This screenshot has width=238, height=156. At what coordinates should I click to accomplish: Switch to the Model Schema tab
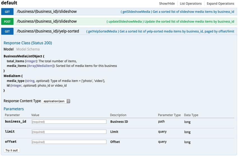click(28, 49)
